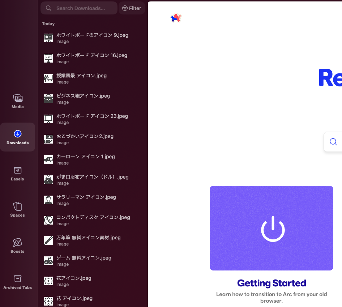Select file name ビジネス鞄アイコン.jpeg
This screenshot has height=307, width=342.
pos(83,96)
